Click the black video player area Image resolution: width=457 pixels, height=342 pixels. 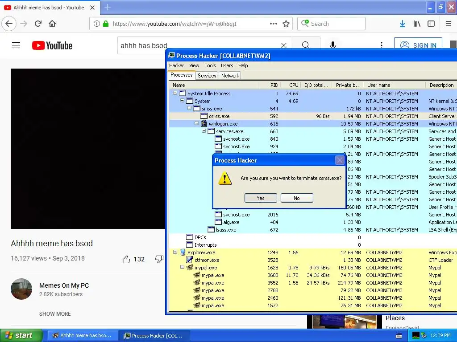click(x=88, y=149)
